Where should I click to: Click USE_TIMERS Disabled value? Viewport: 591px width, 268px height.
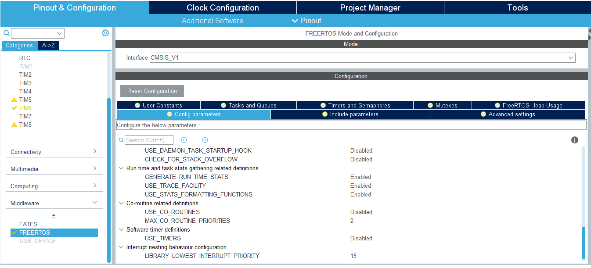(361, 238)
